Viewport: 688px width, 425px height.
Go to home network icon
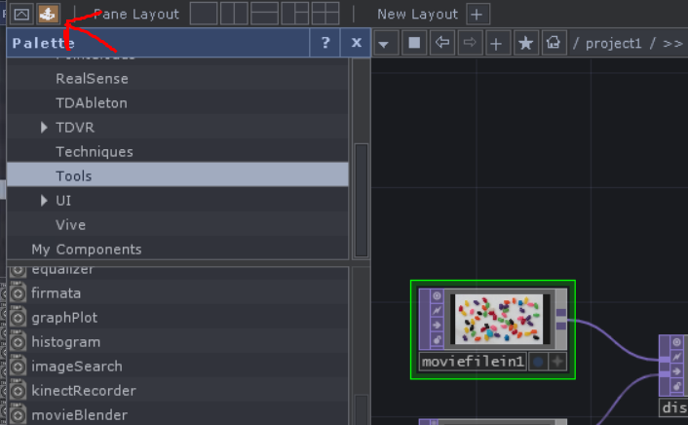coord(554,43)
